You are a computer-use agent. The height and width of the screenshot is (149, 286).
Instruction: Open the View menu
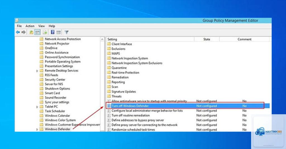(x=42, y=26)
